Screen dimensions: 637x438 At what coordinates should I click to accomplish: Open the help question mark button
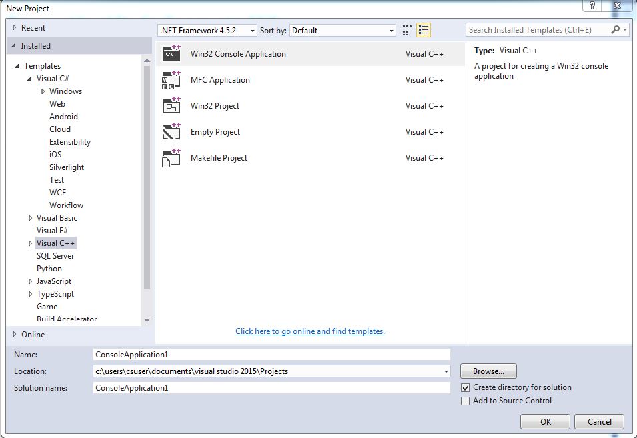(592, 6)
